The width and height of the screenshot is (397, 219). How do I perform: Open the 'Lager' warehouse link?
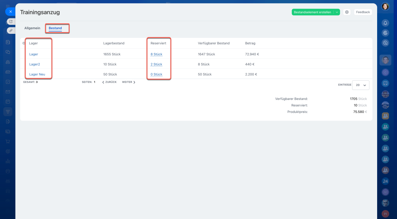[x=33, y=54]
